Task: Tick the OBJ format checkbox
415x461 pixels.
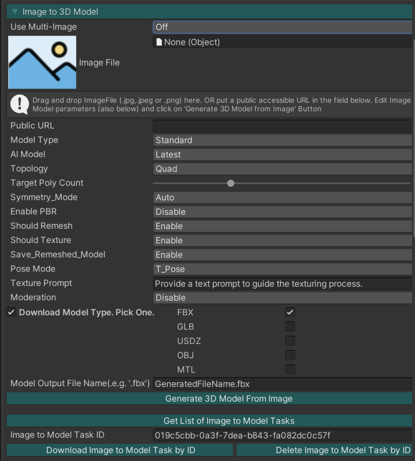Action: (x=290, y=355)
